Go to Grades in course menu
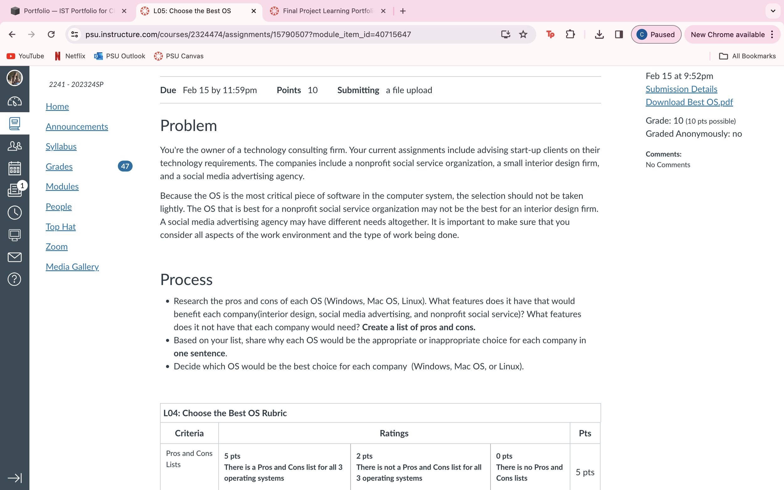The width and height of the screenshot is (784, 490). point(59,166)
